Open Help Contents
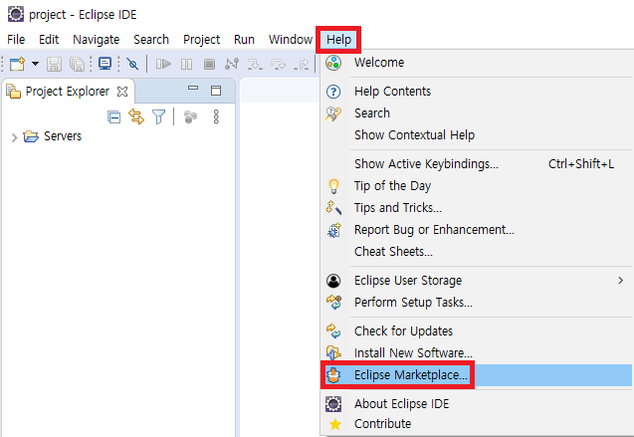The image size is (634, 437). tap(477, 92)
